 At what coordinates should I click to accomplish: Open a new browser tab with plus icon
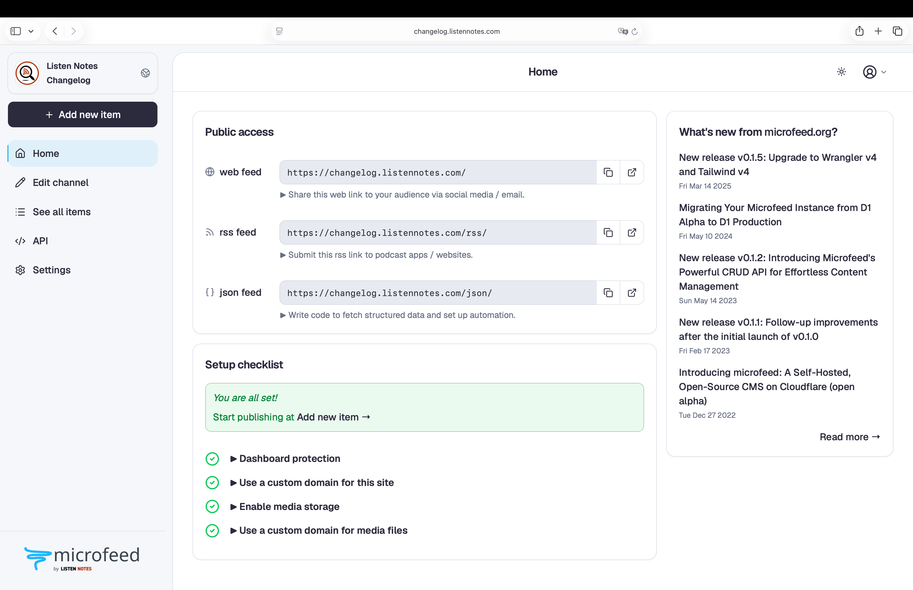coord(878,31)
